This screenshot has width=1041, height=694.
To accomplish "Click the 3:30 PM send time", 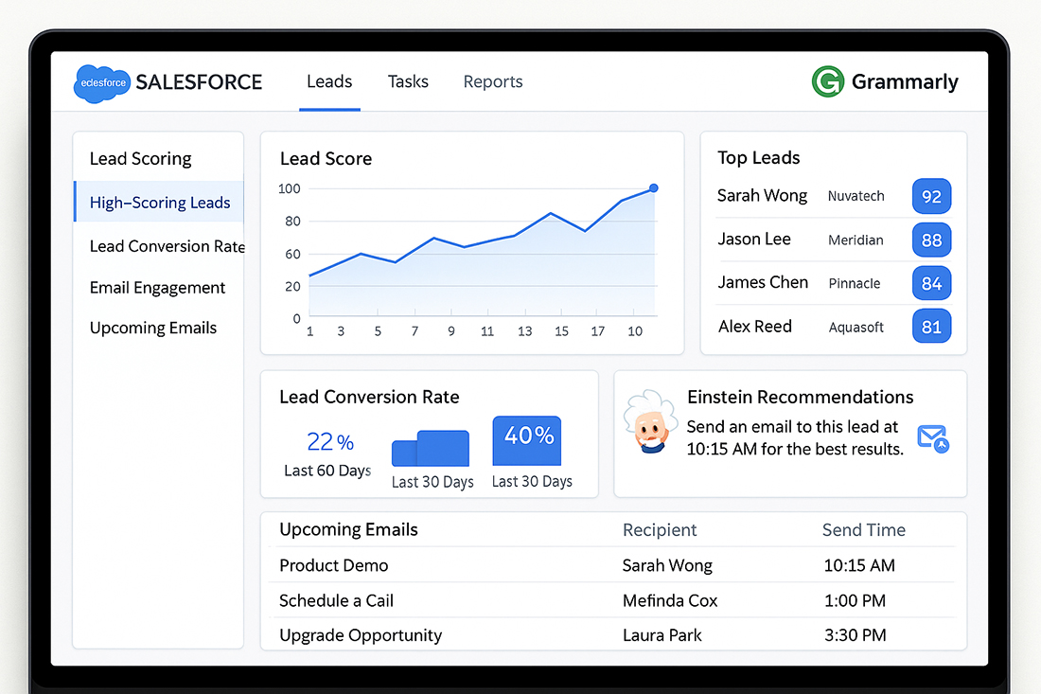I will tap(856, 635).
